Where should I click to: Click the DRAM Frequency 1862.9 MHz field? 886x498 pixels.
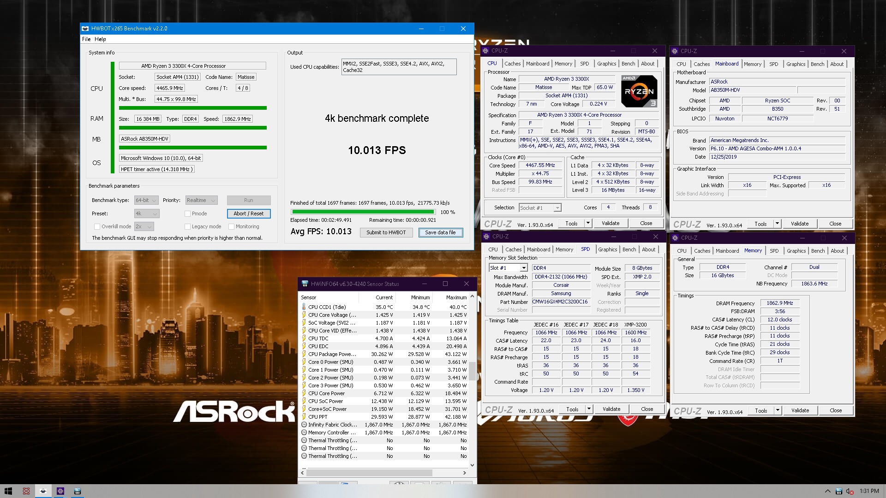coord(780,303)
